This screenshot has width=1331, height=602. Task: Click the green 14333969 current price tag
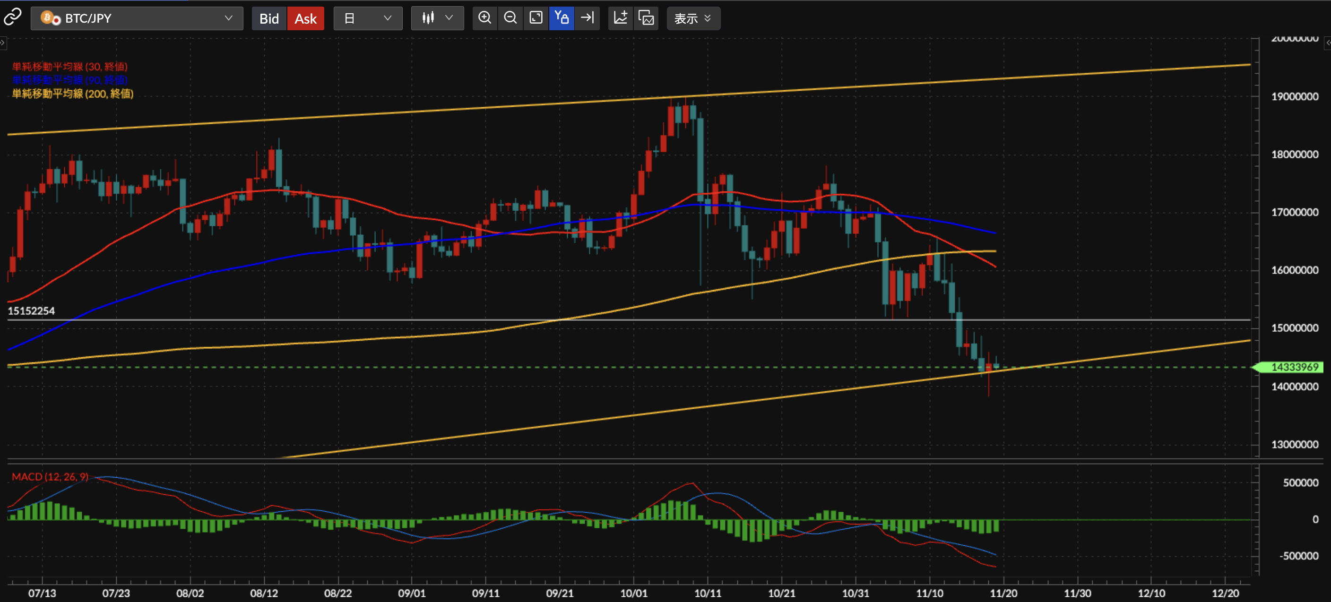(1291, 367)
